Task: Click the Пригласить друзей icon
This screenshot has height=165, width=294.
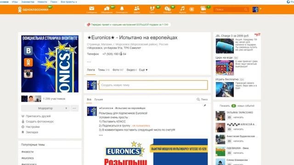Action: (23, 116)
